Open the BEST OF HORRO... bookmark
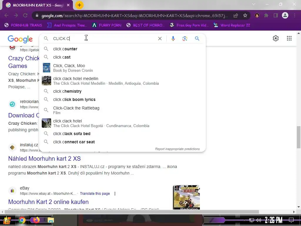The image size is (301, 226). tap(146, 25)
